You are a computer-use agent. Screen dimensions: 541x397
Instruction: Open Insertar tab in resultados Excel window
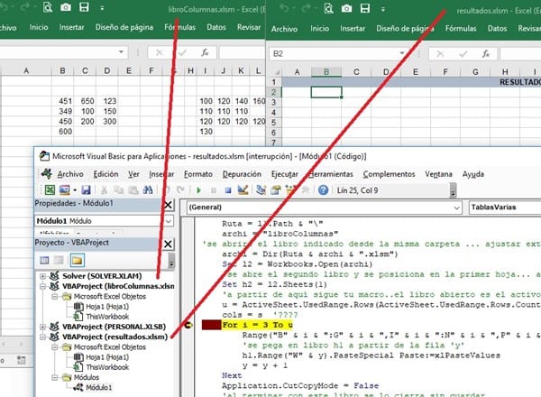(x=353, y=28)
